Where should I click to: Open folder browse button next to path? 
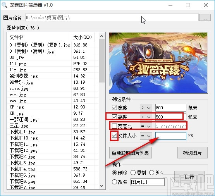[x=205, y=17]
